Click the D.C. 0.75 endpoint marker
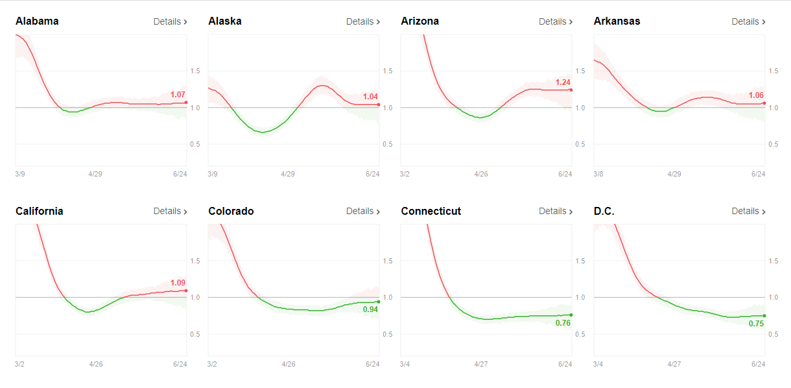Screen dimensions: 791x388 [764, 316]
